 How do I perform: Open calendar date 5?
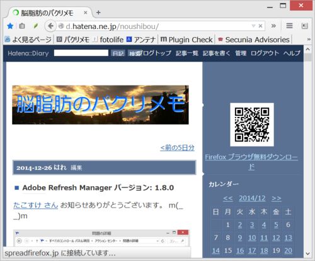[276, 225]
